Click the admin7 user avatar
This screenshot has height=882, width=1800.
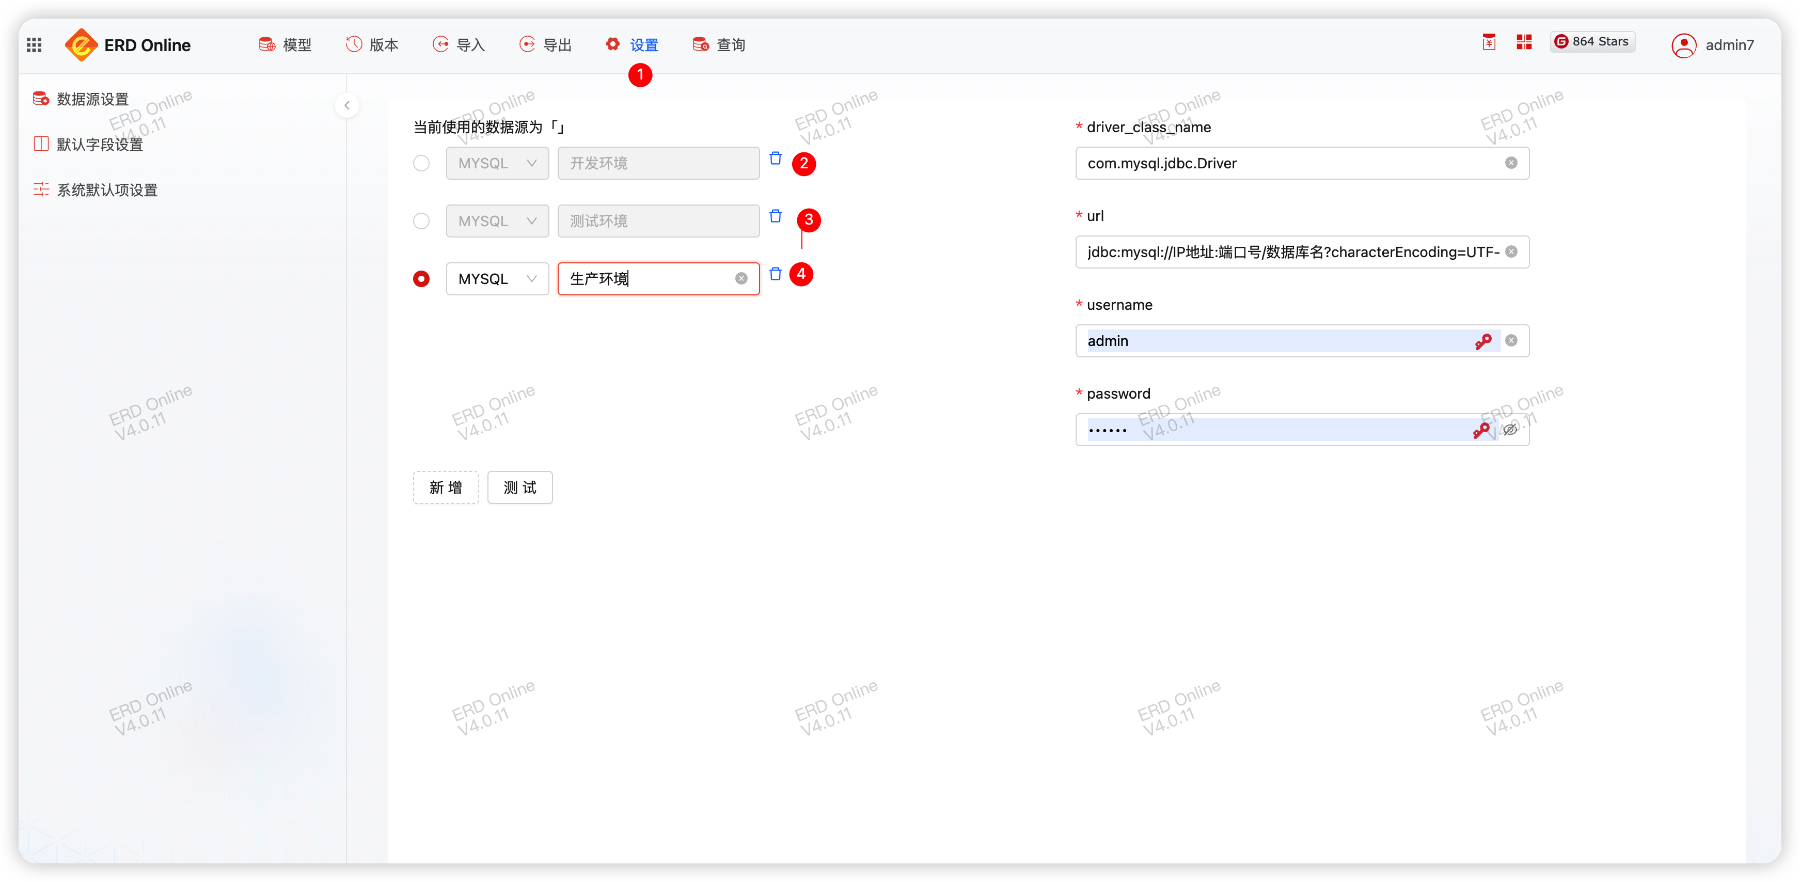(x=1683, y=45)
